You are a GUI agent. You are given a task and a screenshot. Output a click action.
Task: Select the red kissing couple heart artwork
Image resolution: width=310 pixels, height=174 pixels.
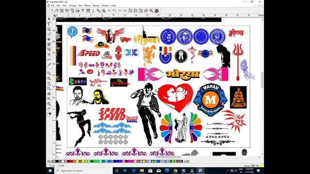tap(175, 98)
